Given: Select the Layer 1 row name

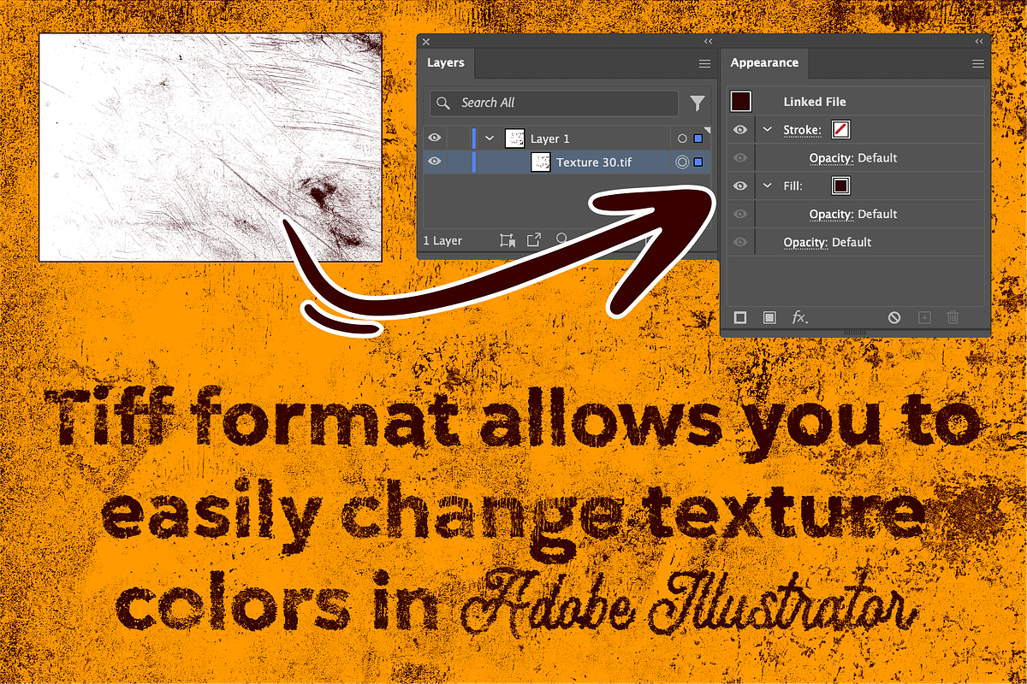Looking at the screenshot, I should pyautogui.click(x=549, y=139).
